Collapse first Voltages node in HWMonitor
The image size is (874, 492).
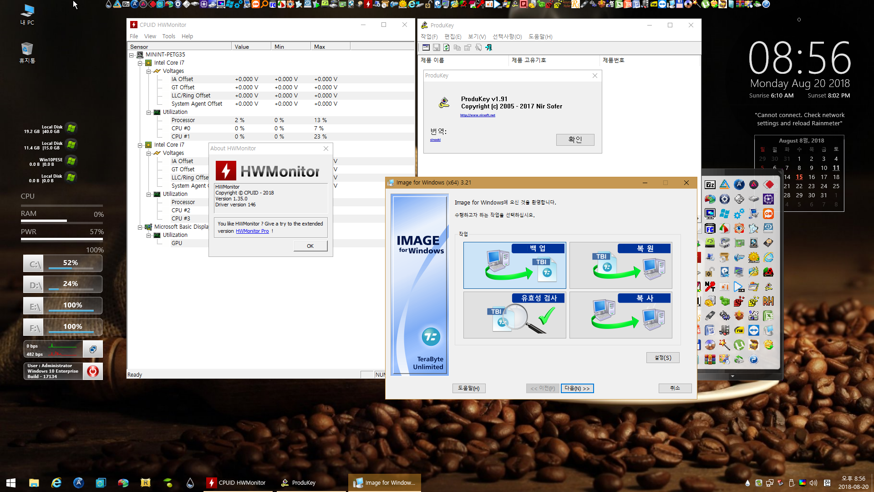148,72
